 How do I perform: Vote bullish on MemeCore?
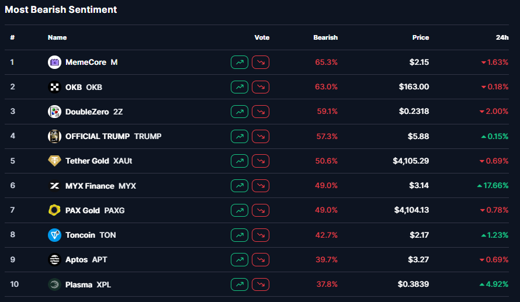[240, 62]
